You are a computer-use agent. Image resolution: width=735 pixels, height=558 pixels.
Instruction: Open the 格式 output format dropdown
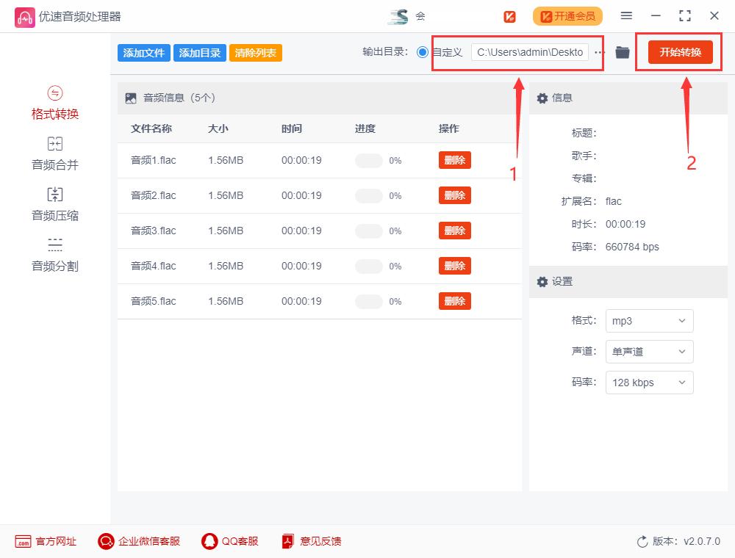click(649, 321)
